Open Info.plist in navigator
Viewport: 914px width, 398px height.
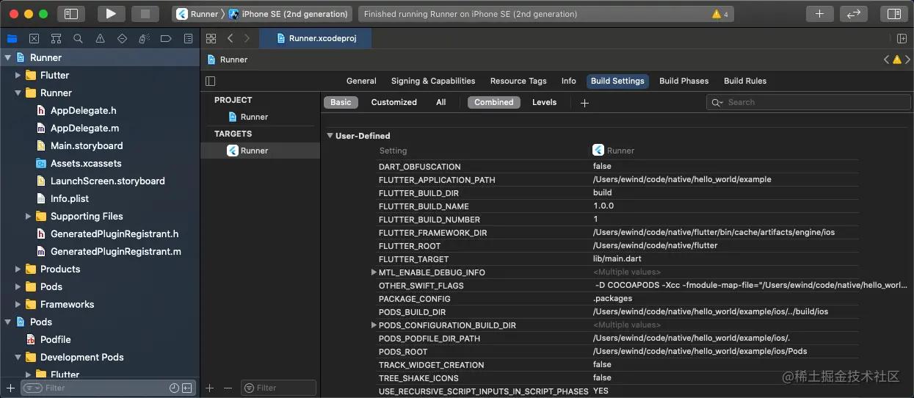(69, 198)
